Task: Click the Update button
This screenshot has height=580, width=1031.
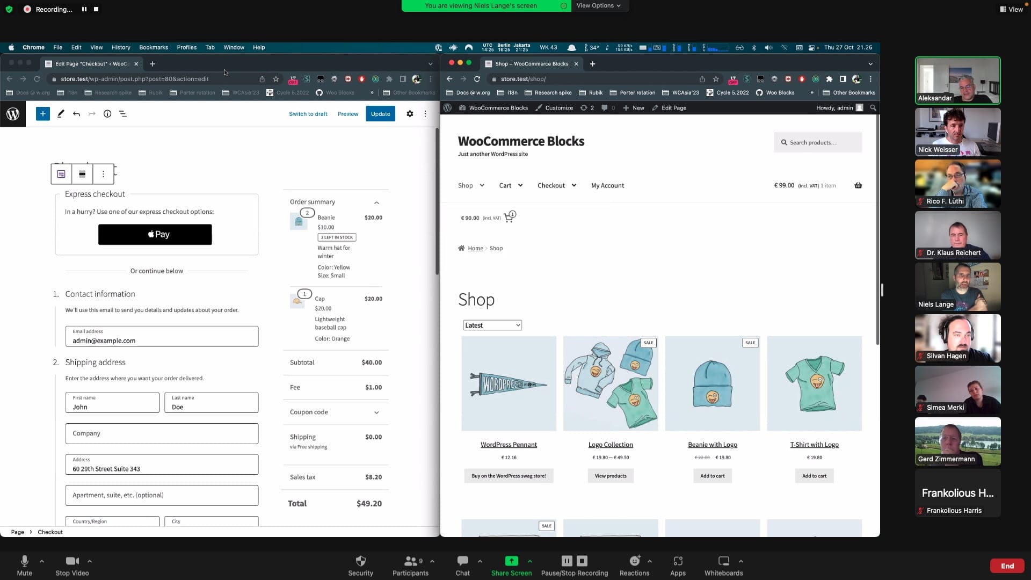Action: (380, 114)
